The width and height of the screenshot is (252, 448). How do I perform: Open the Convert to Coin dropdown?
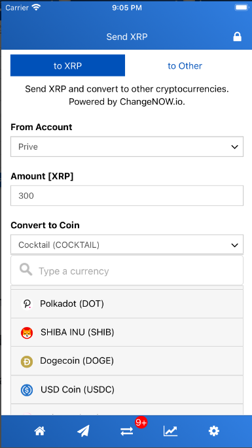[127, 245]
